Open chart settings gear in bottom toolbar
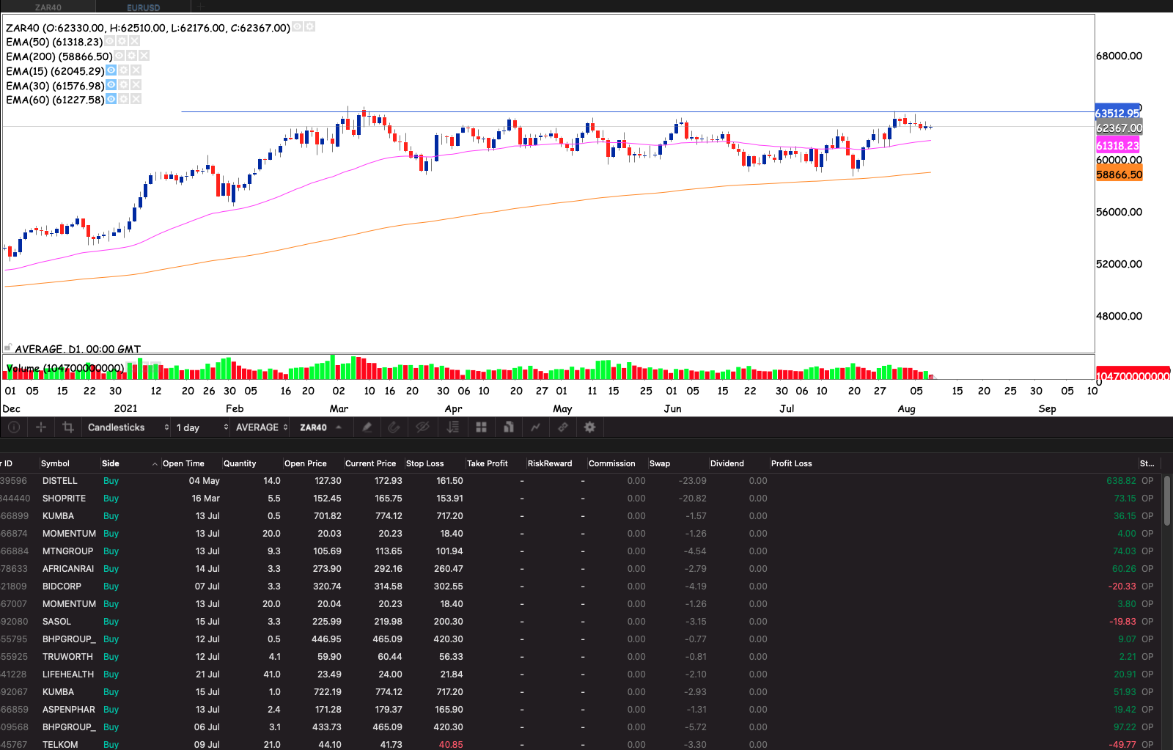 (589, 427)
